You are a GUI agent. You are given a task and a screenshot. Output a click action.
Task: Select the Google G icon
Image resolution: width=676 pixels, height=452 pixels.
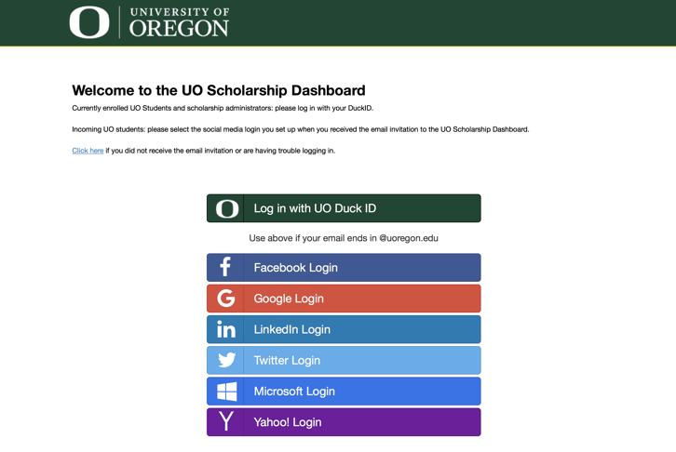point(226,298)
